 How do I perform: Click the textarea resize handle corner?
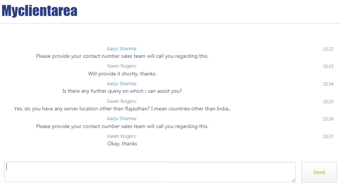pos(293,180)
